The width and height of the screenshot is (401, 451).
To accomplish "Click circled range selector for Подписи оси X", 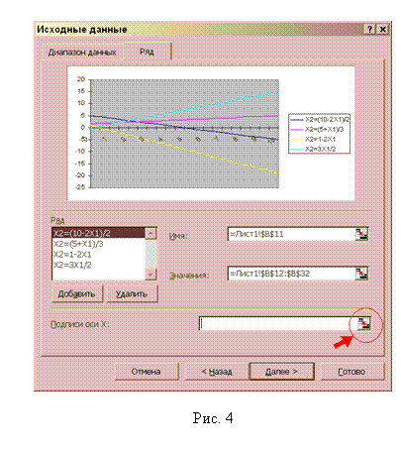I will pyautogui.click(x=364, y=324).
